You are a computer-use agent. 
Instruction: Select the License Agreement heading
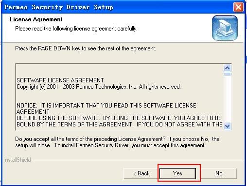pos(36,19)
